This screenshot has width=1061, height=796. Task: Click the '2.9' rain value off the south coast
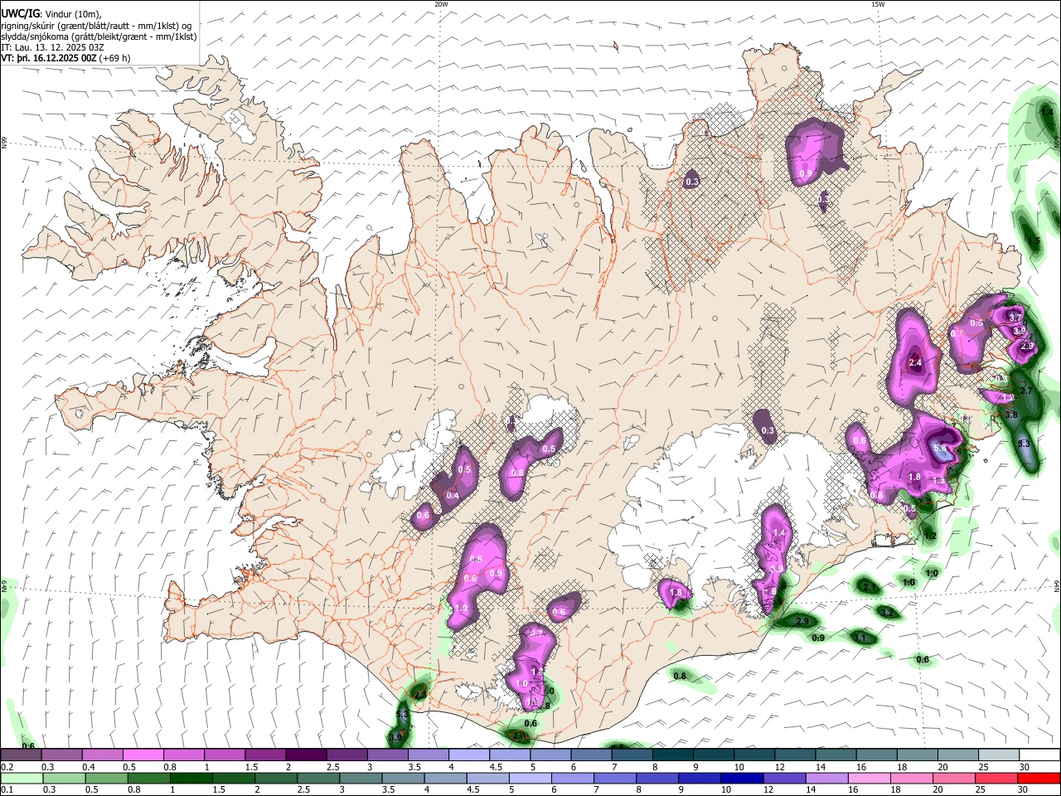802,621
